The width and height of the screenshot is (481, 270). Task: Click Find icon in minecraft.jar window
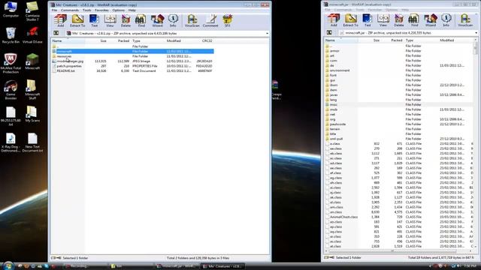414,20
